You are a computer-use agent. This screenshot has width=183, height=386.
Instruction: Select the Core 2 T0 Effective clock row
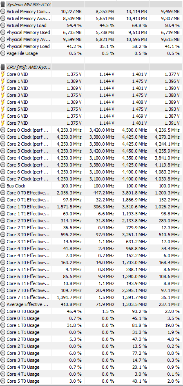click(91, 221)
